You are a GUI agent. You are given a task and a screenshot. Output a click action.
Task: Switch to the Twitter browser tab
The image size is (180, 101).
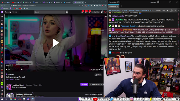(68, 2)
